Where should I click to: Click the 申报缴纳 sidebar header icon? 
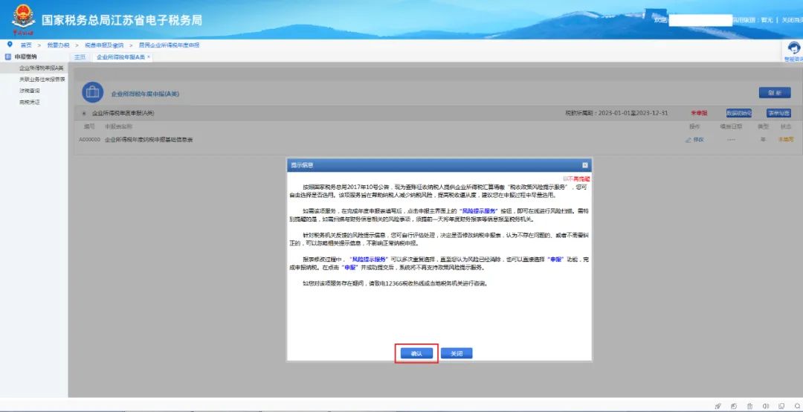pyautogui.click(x=7, y=57)
